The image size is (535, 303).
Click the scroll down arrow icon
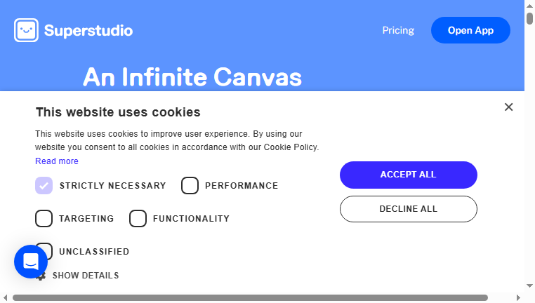coord(529,285)
